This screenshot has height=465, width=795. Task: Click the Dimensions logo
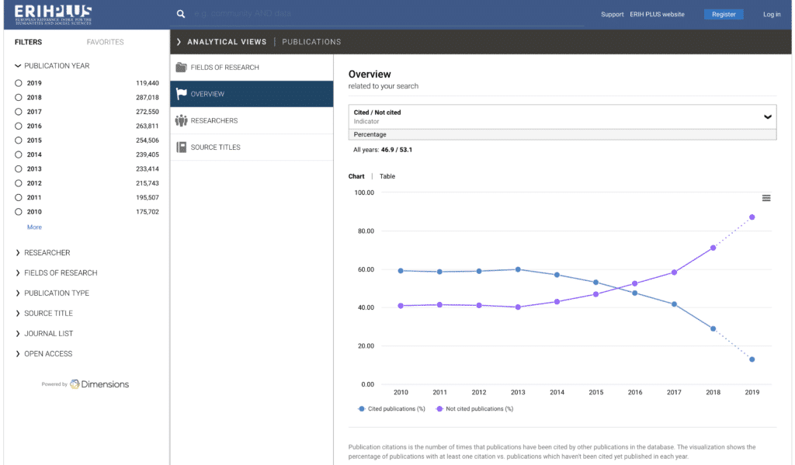pyautogui.click(x=99, y=384)
